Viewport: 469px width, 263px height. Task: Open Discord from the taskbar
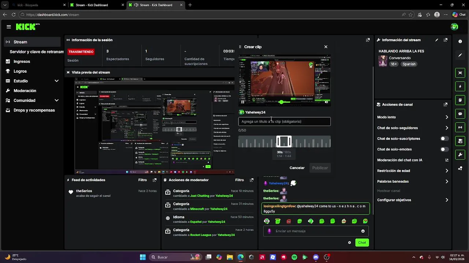click(x=316, y=257)
